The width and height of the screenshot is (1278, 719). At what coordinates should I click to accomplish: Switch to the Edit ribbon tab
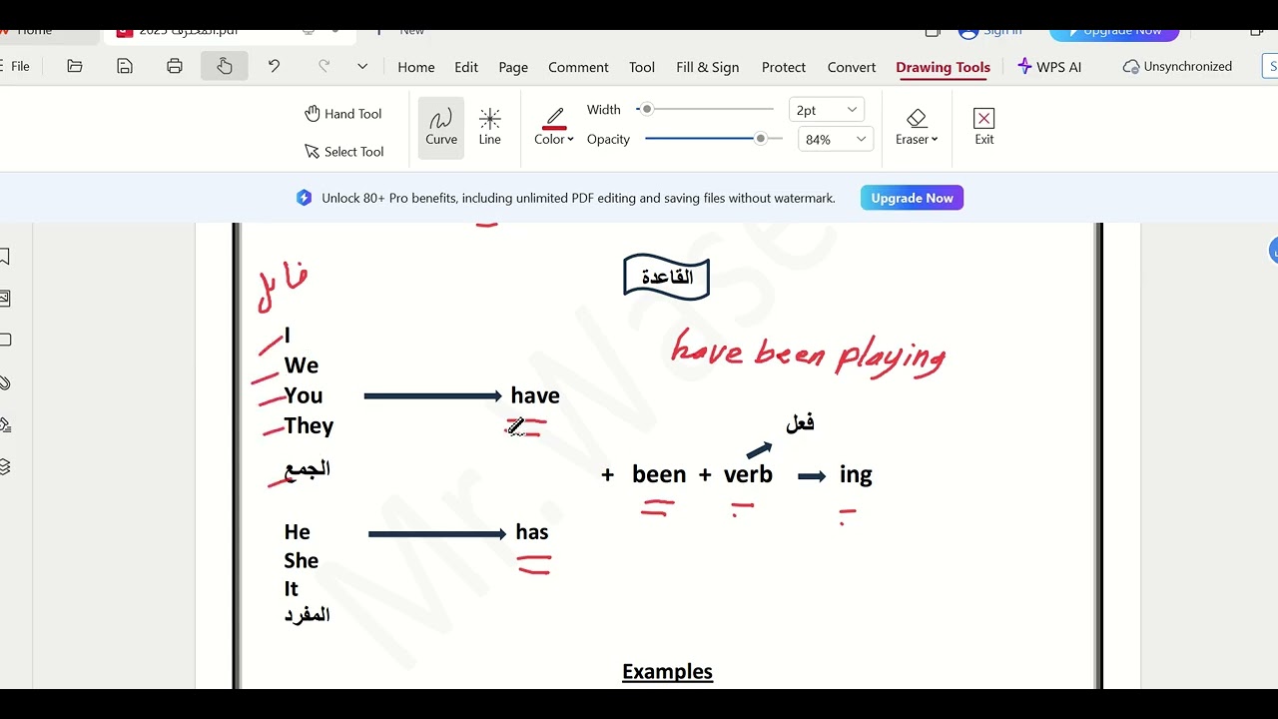click(466, 67)
